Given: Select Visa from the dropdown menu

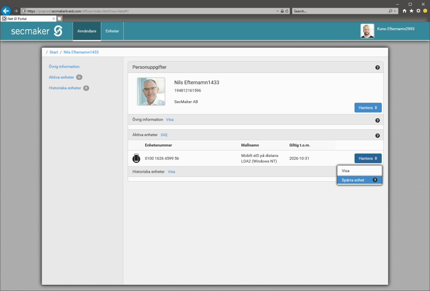Looking at the screenshot, I should tap(345, 171).
